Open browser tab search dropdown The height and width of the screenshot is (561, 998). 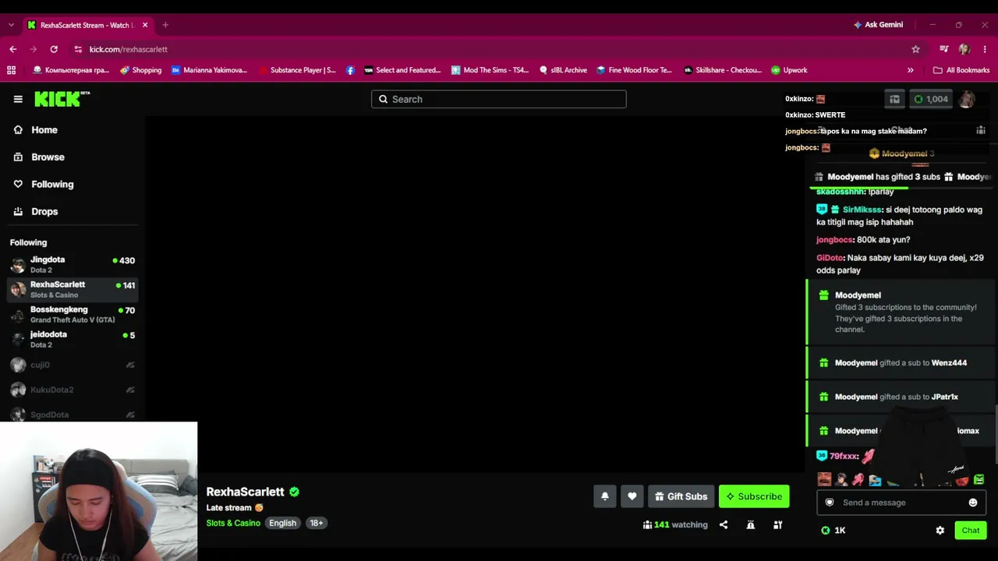tap(11, 25)
